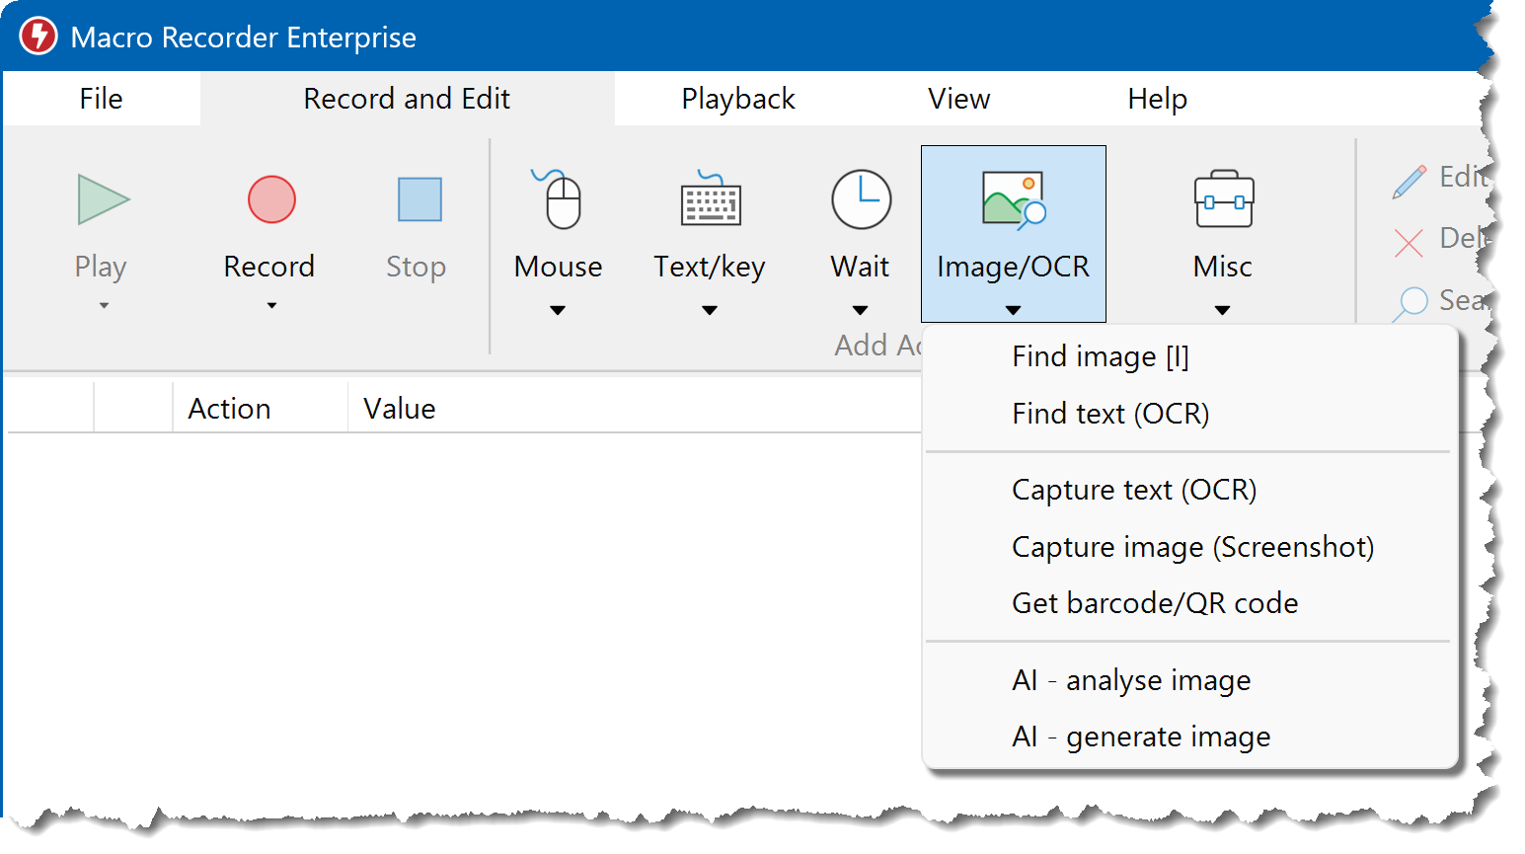The width and height of the screenshot is (1525, 854).
Task: Click the Text/key keyboard icon
Action: [x=711, y=199]
